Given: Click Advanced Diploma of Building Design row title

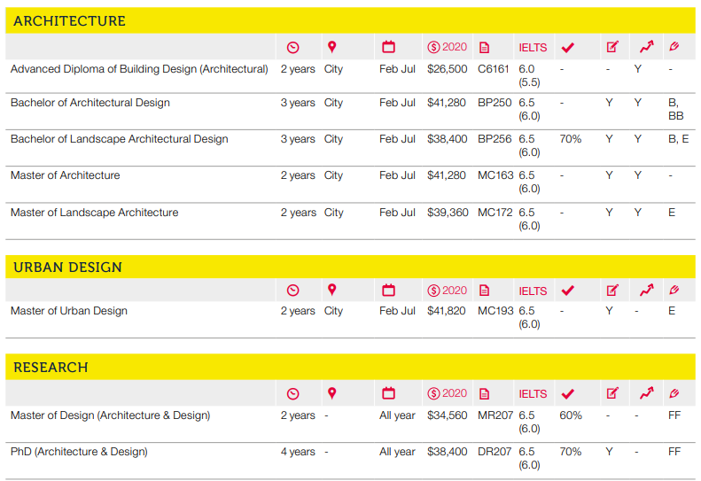Looking at the screenshot, I should click(139, 69).
